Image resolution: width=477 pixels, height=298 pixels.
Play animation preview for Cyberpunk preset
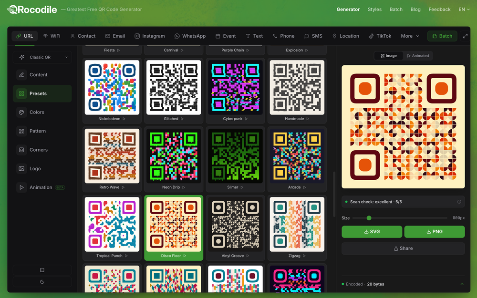click(x=247, y=119)
